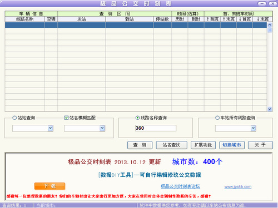Select the 线路名称查询 radio option

(137, 118)
